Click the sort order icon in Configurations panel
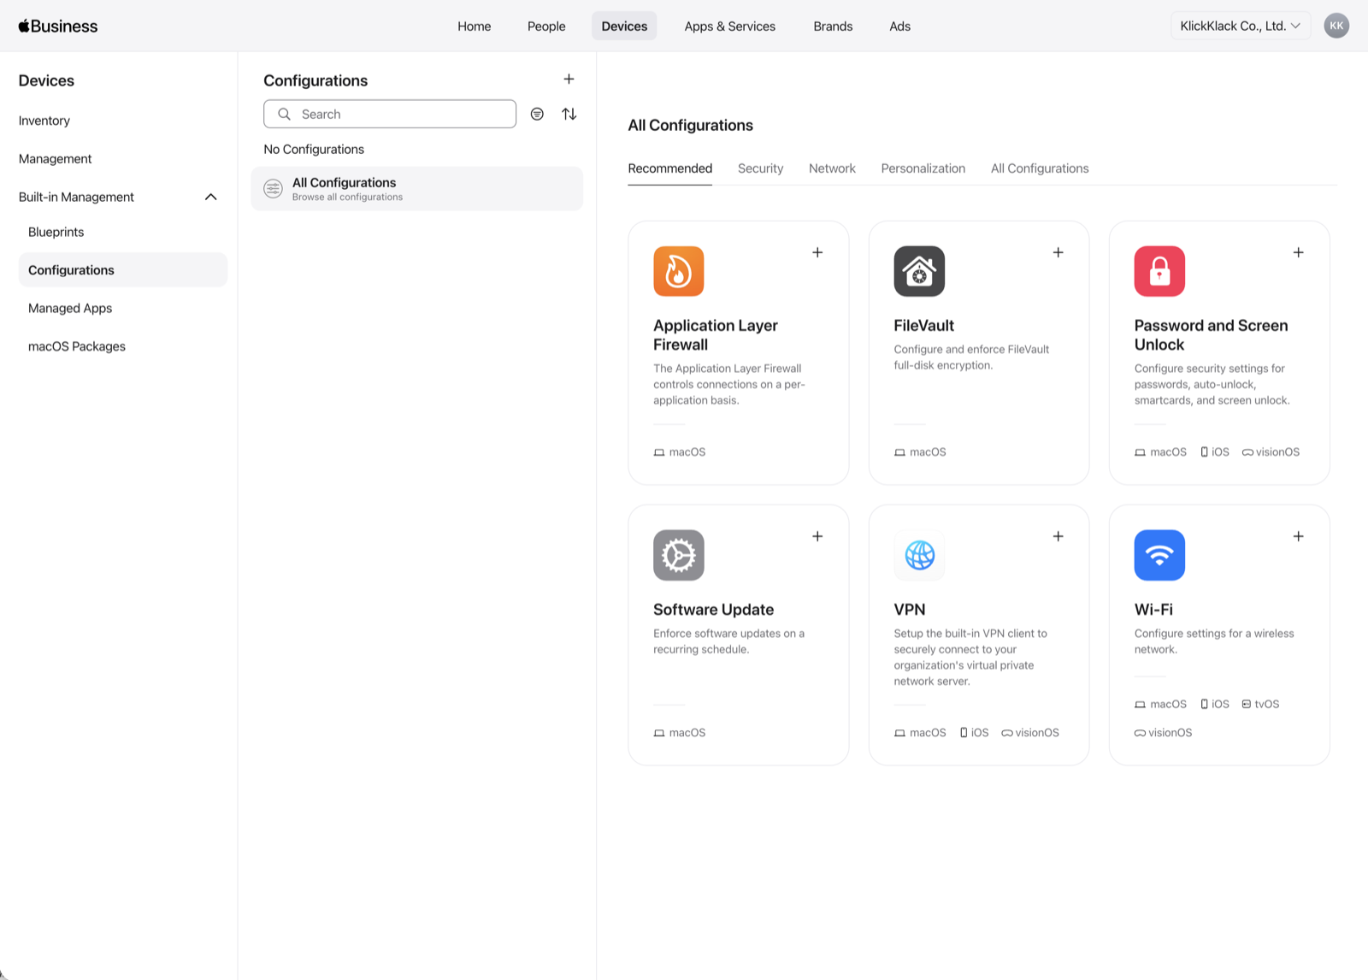This screenshot has width=1368, height=980. [x=569, y=114]
